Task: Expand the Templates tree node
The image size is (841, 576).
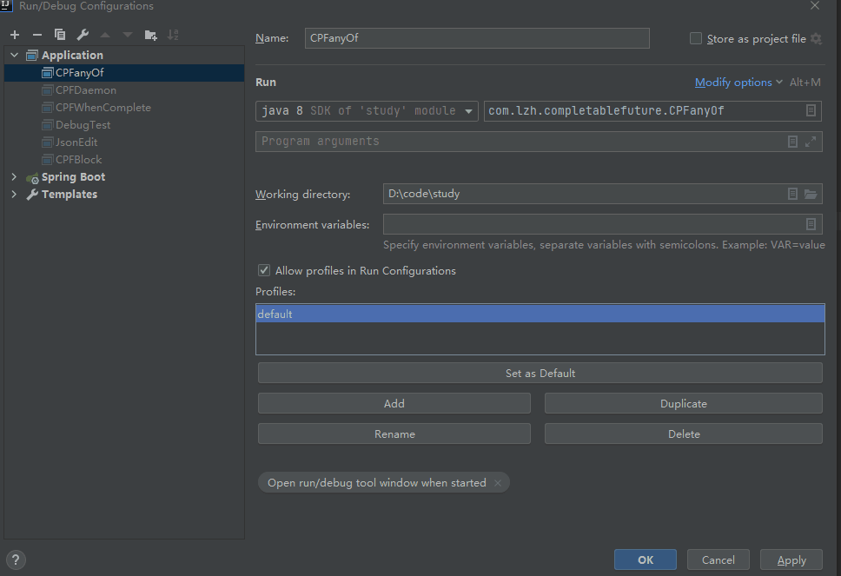Action: 14,195
